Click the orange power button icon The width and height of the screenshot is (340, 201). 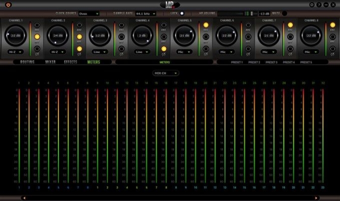(x=8, y=5)
